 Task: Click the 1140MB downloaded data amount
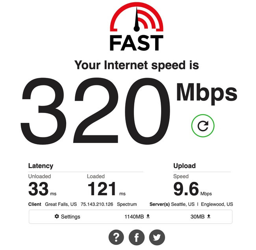(x=134, y=217)
